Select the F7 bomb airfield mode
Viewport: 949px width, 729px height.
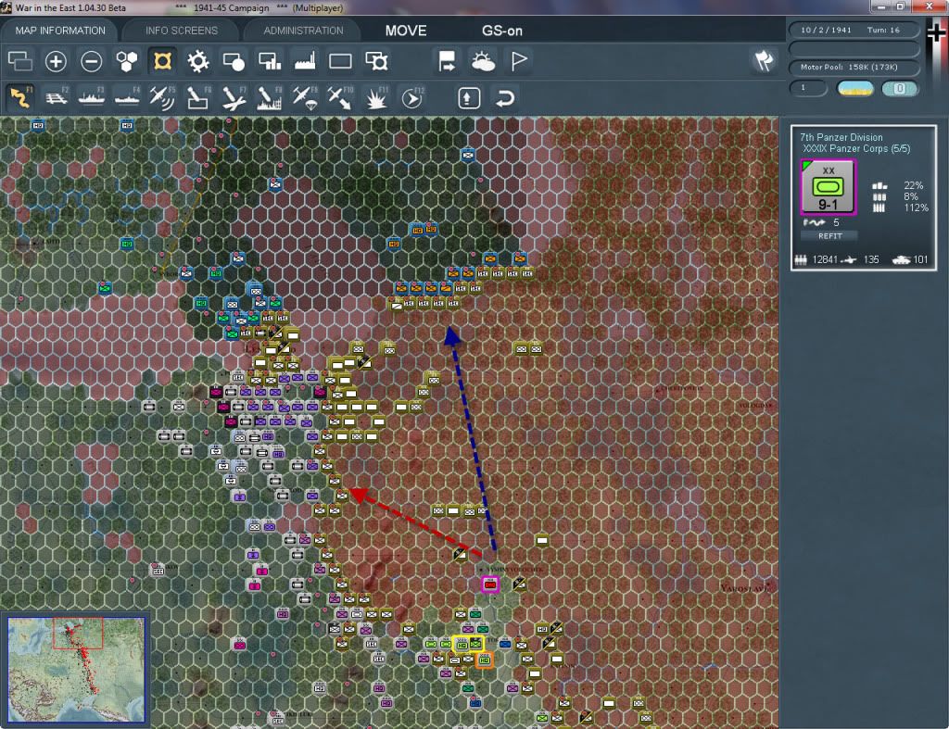[x=234, y=98]
